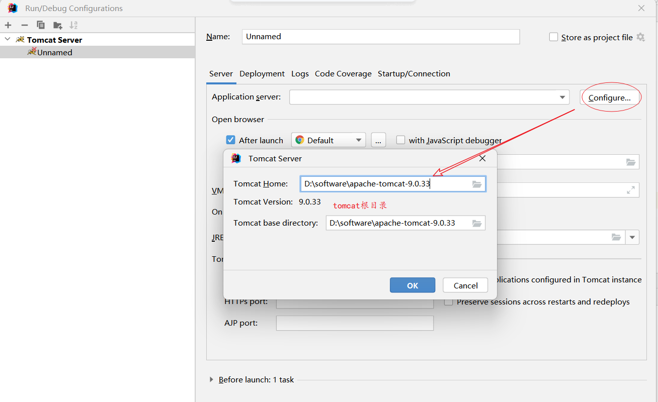Click OK in Tomcat Server dialog
Image resolution: width=658 pixels, height=402 pixels.
coord(413,285)
